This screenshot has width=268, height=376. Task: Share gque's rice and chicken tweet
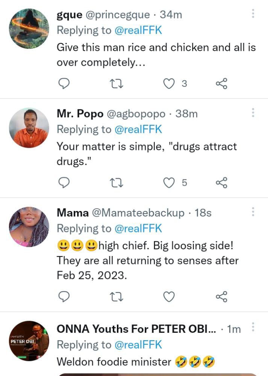pyautogui.click(x=221, y=83)
